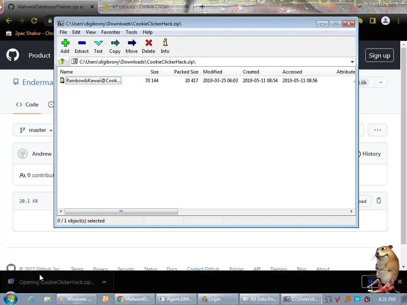Sort by the Created column header

click(x=260, y=72)
